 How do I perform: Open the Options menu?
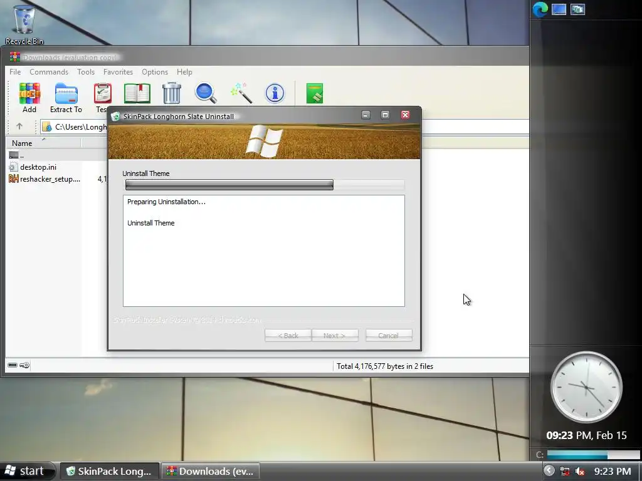[155, 71]
